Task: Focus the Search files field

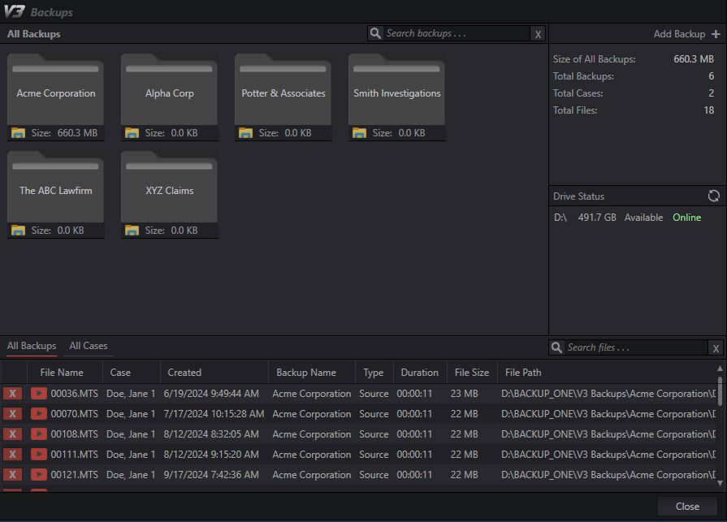Action: [636, 347]
